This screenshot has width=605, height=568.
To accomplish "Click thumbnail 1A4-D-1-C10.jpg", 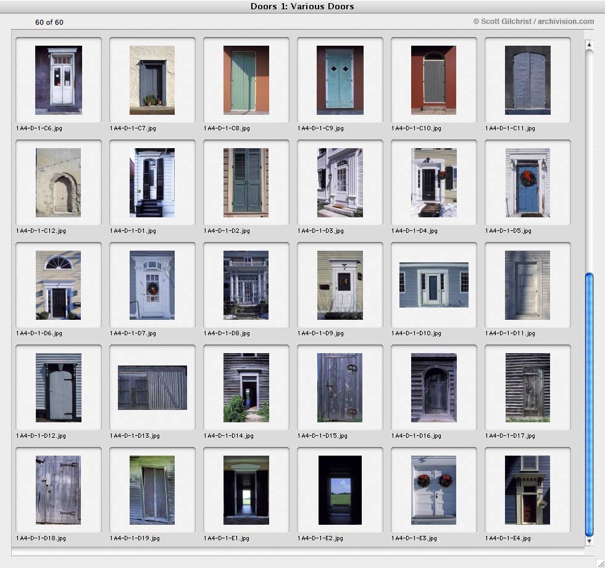I will point(433,80).
